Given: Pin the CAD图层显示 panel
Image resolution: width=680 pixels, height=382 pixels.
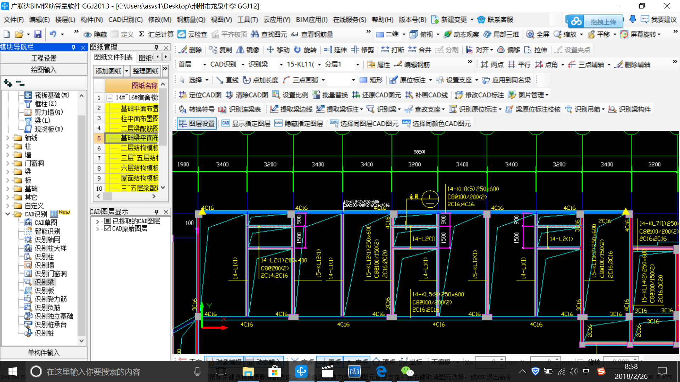Looking at the screenshot, I should pos(157,212).
